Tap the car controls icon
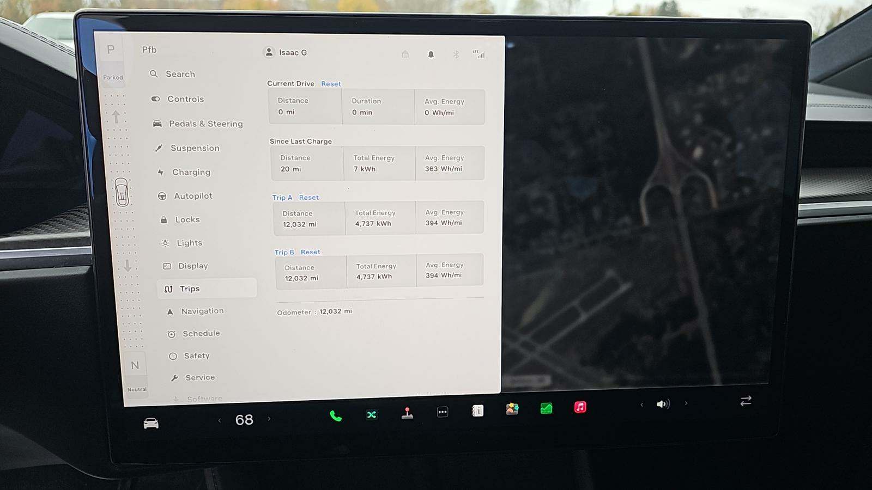872x490 pixels. coord(151,424)
